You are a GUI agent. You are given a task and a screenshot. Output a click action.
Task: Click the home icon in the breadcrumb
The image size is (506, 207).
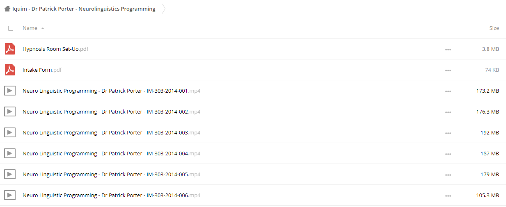coord(7,9)
